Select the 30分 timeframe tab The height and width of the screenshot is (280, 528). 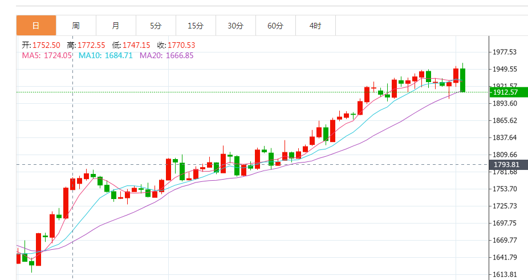pyautogui.click(x=235, y=26)
